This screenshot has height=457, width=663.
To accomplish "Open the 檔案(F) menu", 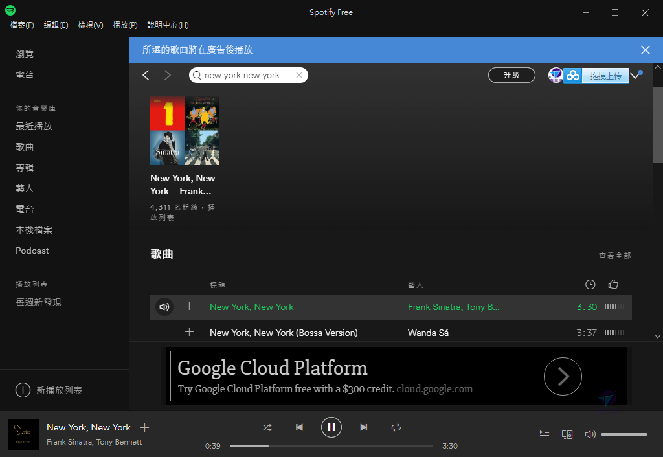I will coord(22,25).
